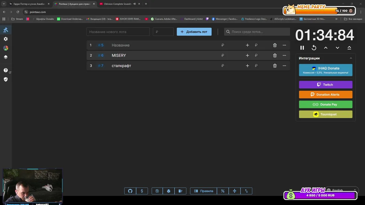Connect the Donate Pay integration
365x205 pixels.
coord(326,104)
